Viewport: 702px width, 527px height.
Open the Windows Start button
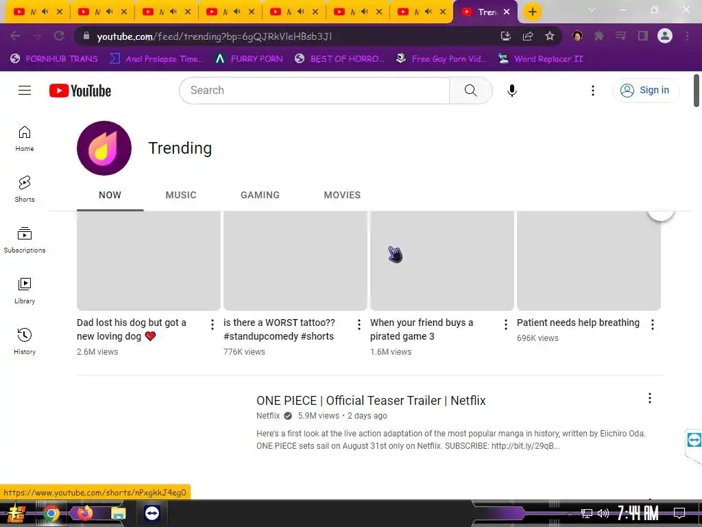pos(16,513)
